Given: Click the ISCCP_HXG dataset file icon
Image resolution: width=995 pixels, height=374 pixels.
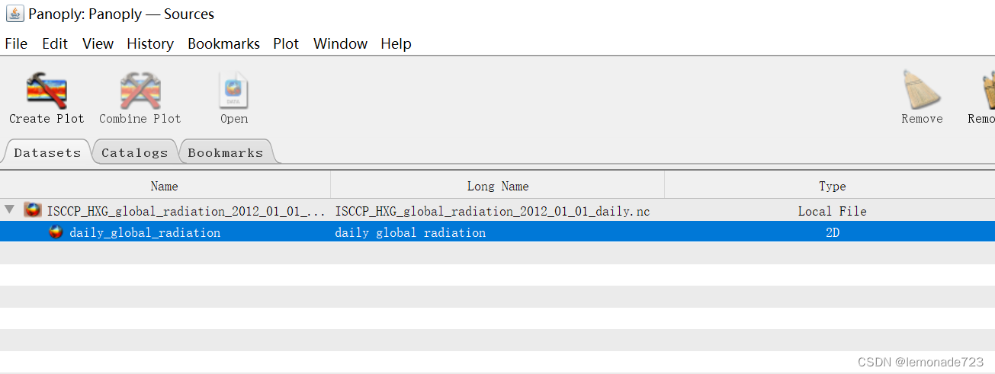Looking at the screenshot, I should click(x=32, y=211).
